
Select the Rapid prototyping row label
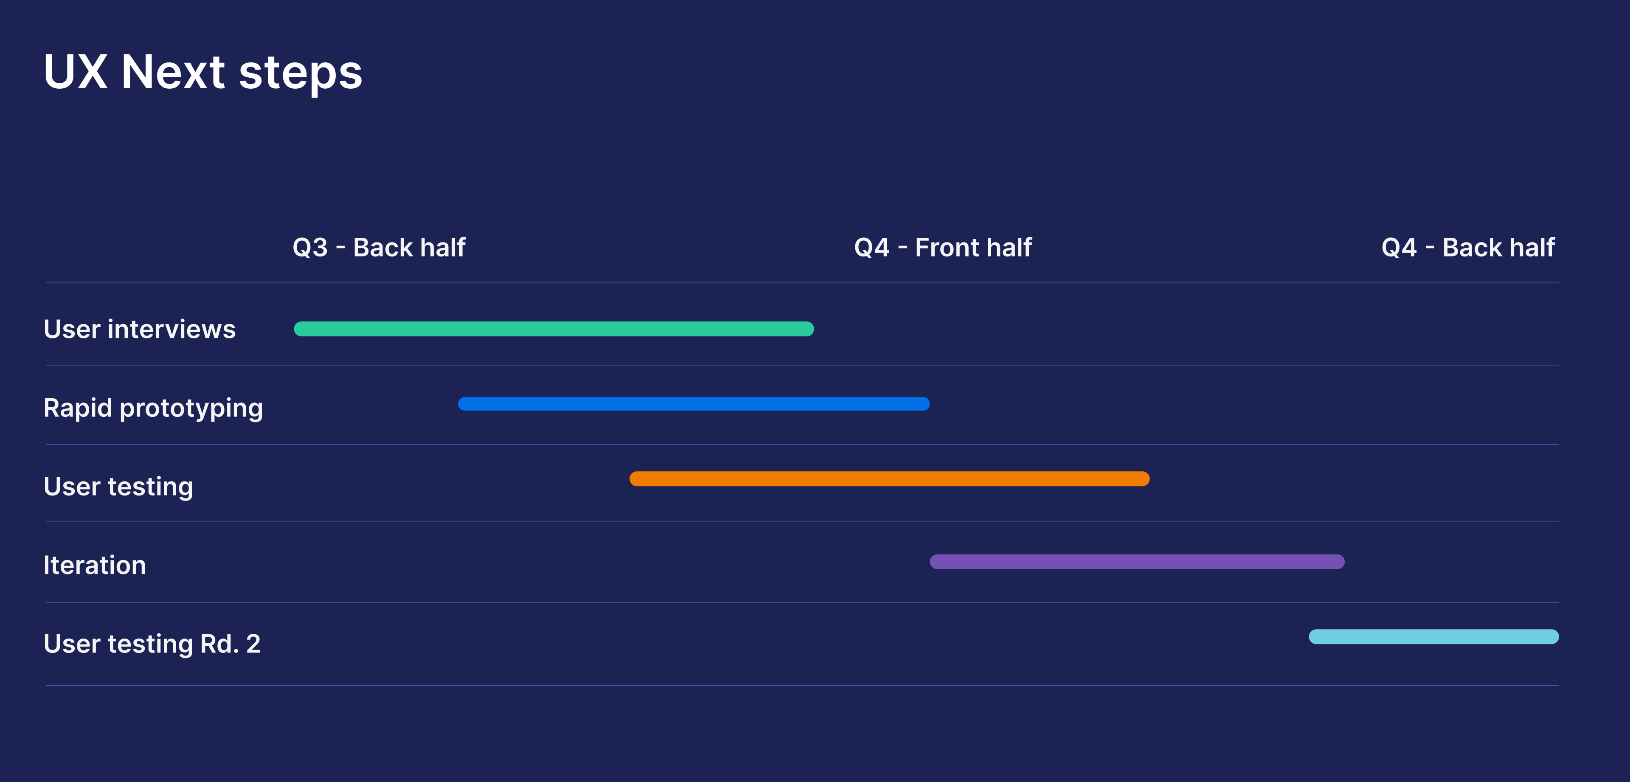pos(153,409)
